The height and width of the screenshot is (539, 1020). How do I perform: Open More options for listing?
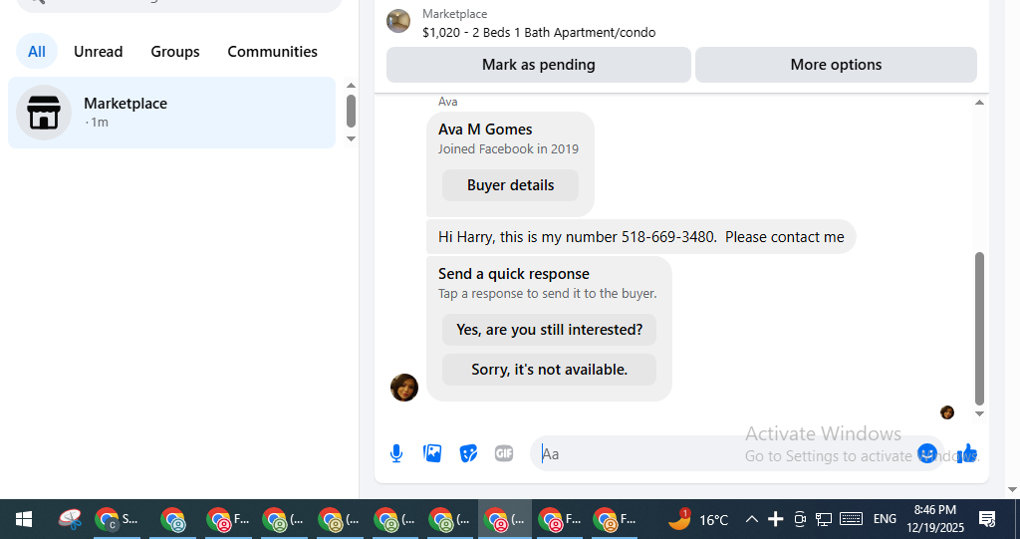(836, 65)
